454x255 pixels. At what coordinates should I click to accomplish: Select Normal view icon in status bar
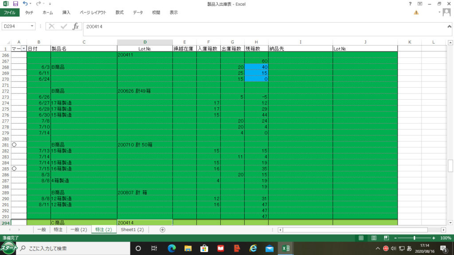[x=362, y=238]
